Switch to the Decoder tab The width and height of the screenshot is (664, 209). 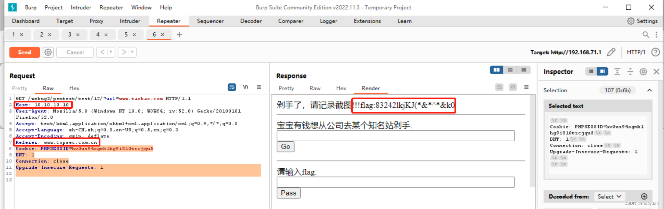[251, 21]
